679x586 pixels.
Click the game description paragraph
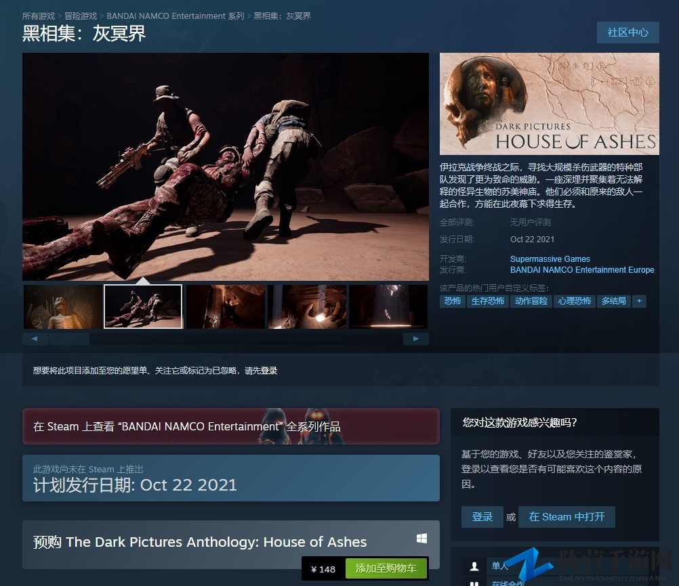pos(541,185)
